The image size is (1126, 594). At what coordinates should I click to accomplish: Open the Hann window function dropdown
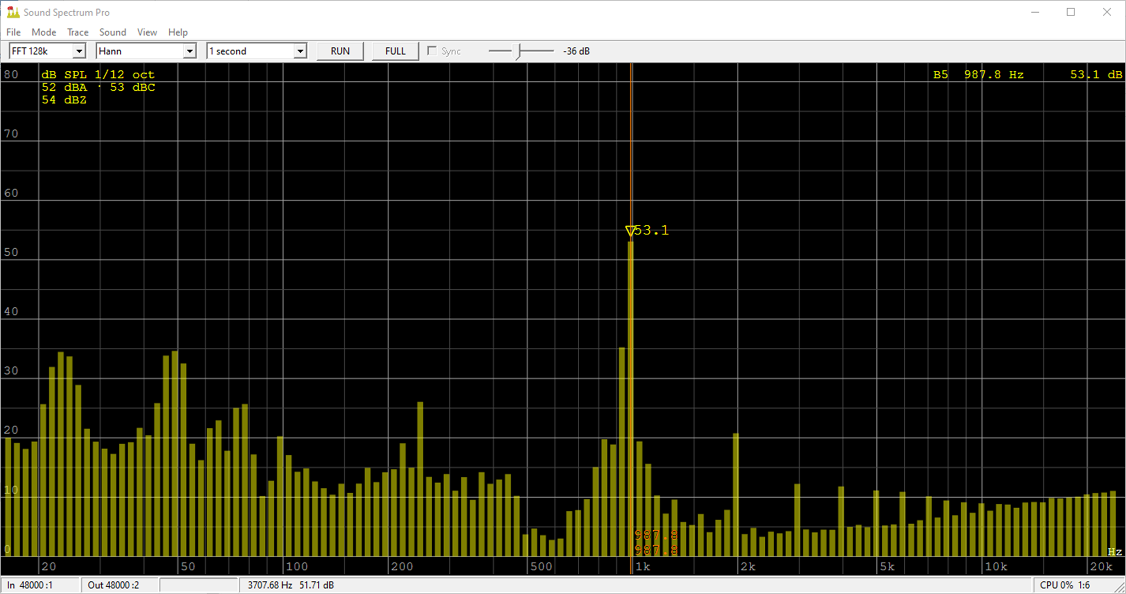[x=190, y=51]
